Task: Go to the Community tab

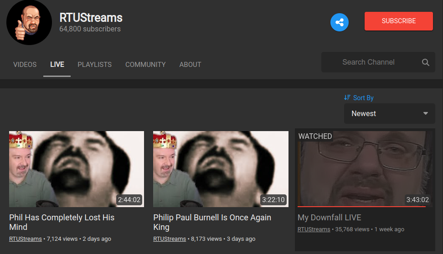Action: pyautogui.click(x=145, y=65)
